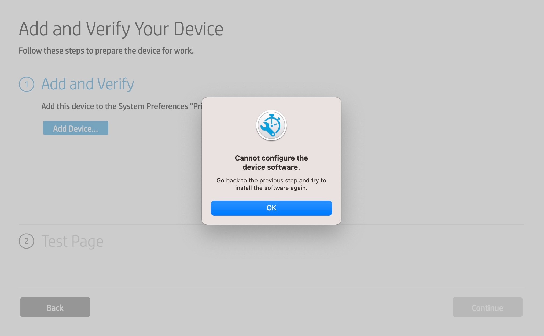Click the 'Follow these steps' subtitle text
This screenshot has height=336, width=544.
[x=106, y=51]
